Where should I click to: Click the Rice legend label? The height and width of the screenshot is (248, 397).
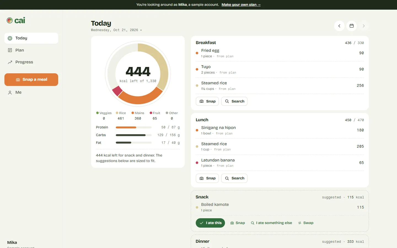122,113
